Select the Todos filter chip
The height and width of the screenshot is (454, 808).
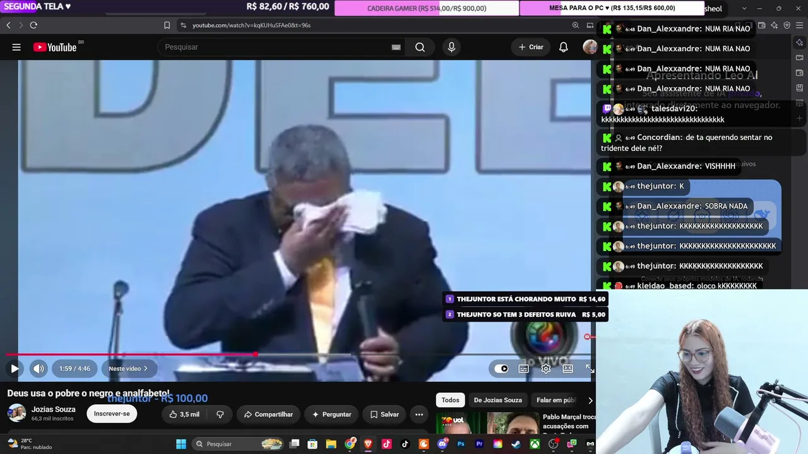[x=450, y=400]
